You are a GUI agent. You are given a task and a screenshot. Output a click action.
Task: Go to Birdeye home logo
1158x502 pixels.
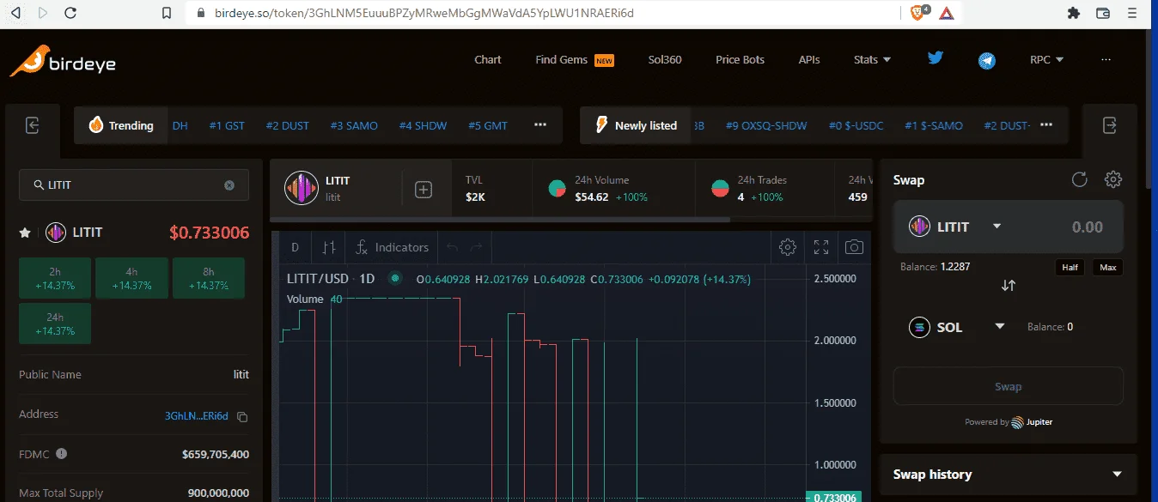coord(63,62)
